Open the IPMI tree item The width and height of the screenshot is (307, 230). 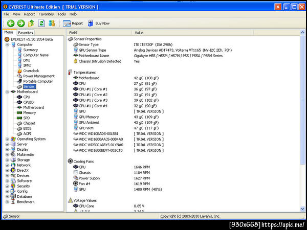[x=27, y=65]
